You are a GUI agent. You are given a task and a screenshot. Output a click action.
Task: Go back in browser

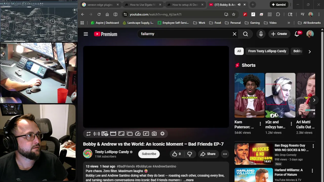(x=83, y=14)
